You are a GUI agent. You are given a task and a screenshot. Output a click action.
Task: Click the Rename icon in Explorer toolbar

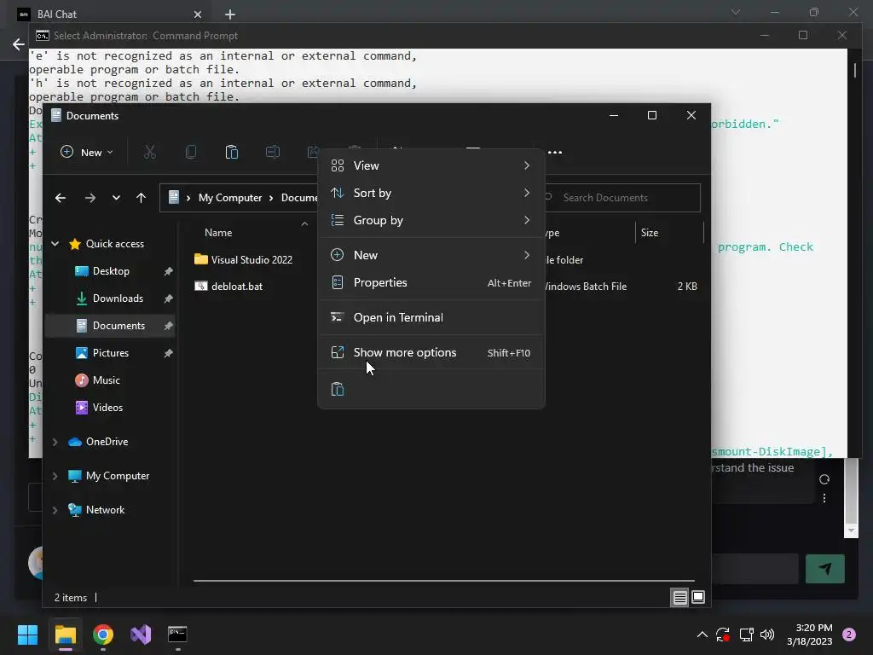pyautogui.click(x=272, y=152)
